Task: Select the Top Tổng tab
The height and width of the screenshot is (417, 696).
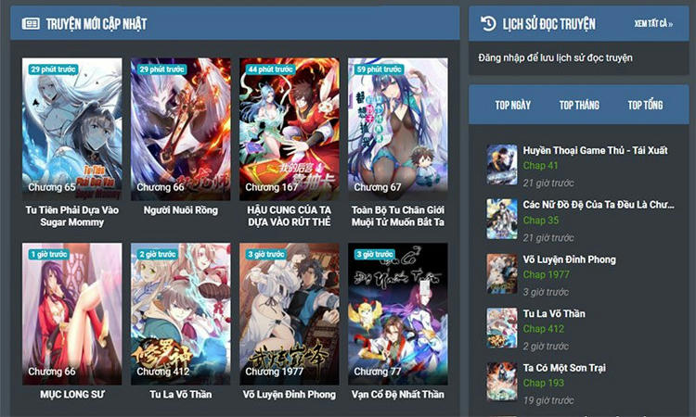Action: [645, 105]
